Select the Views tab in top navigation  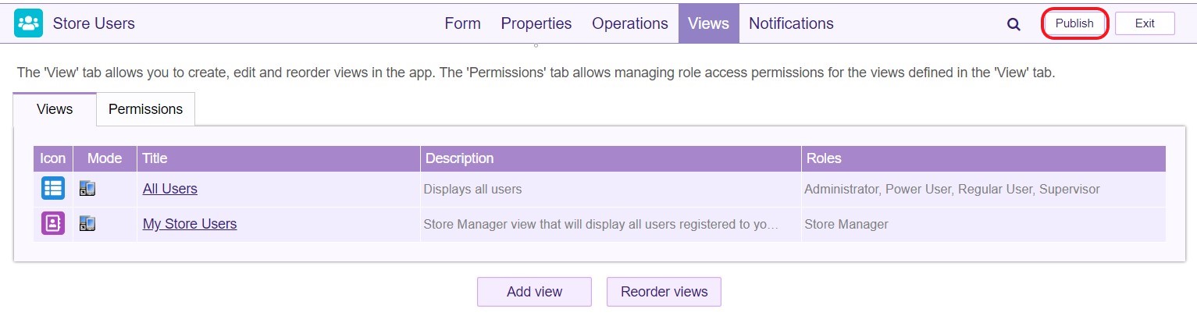click(x=708, y=23)
